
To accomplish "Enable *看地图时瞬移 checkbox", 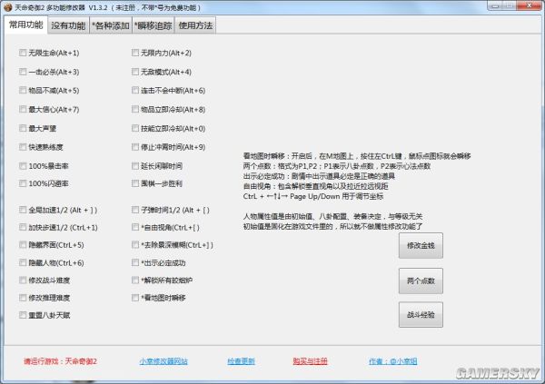I will click(x=135, y=298).
